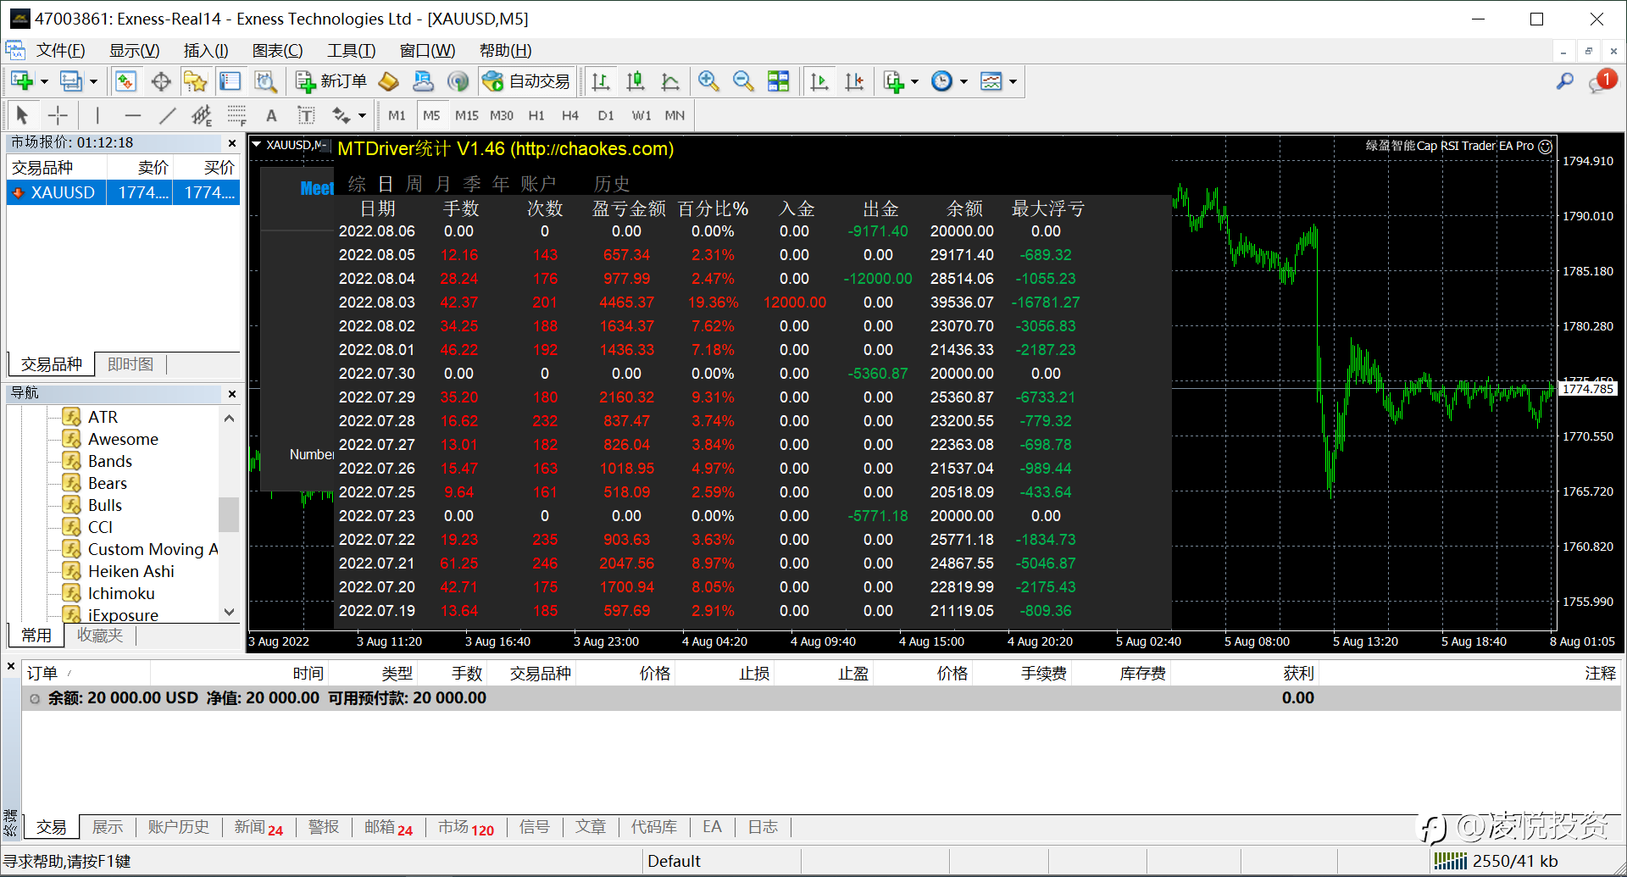This screenshot has width=1627, height=877.
Task: Zoom in on the chart
Action: pyautogui.click(x=708, y=81)
